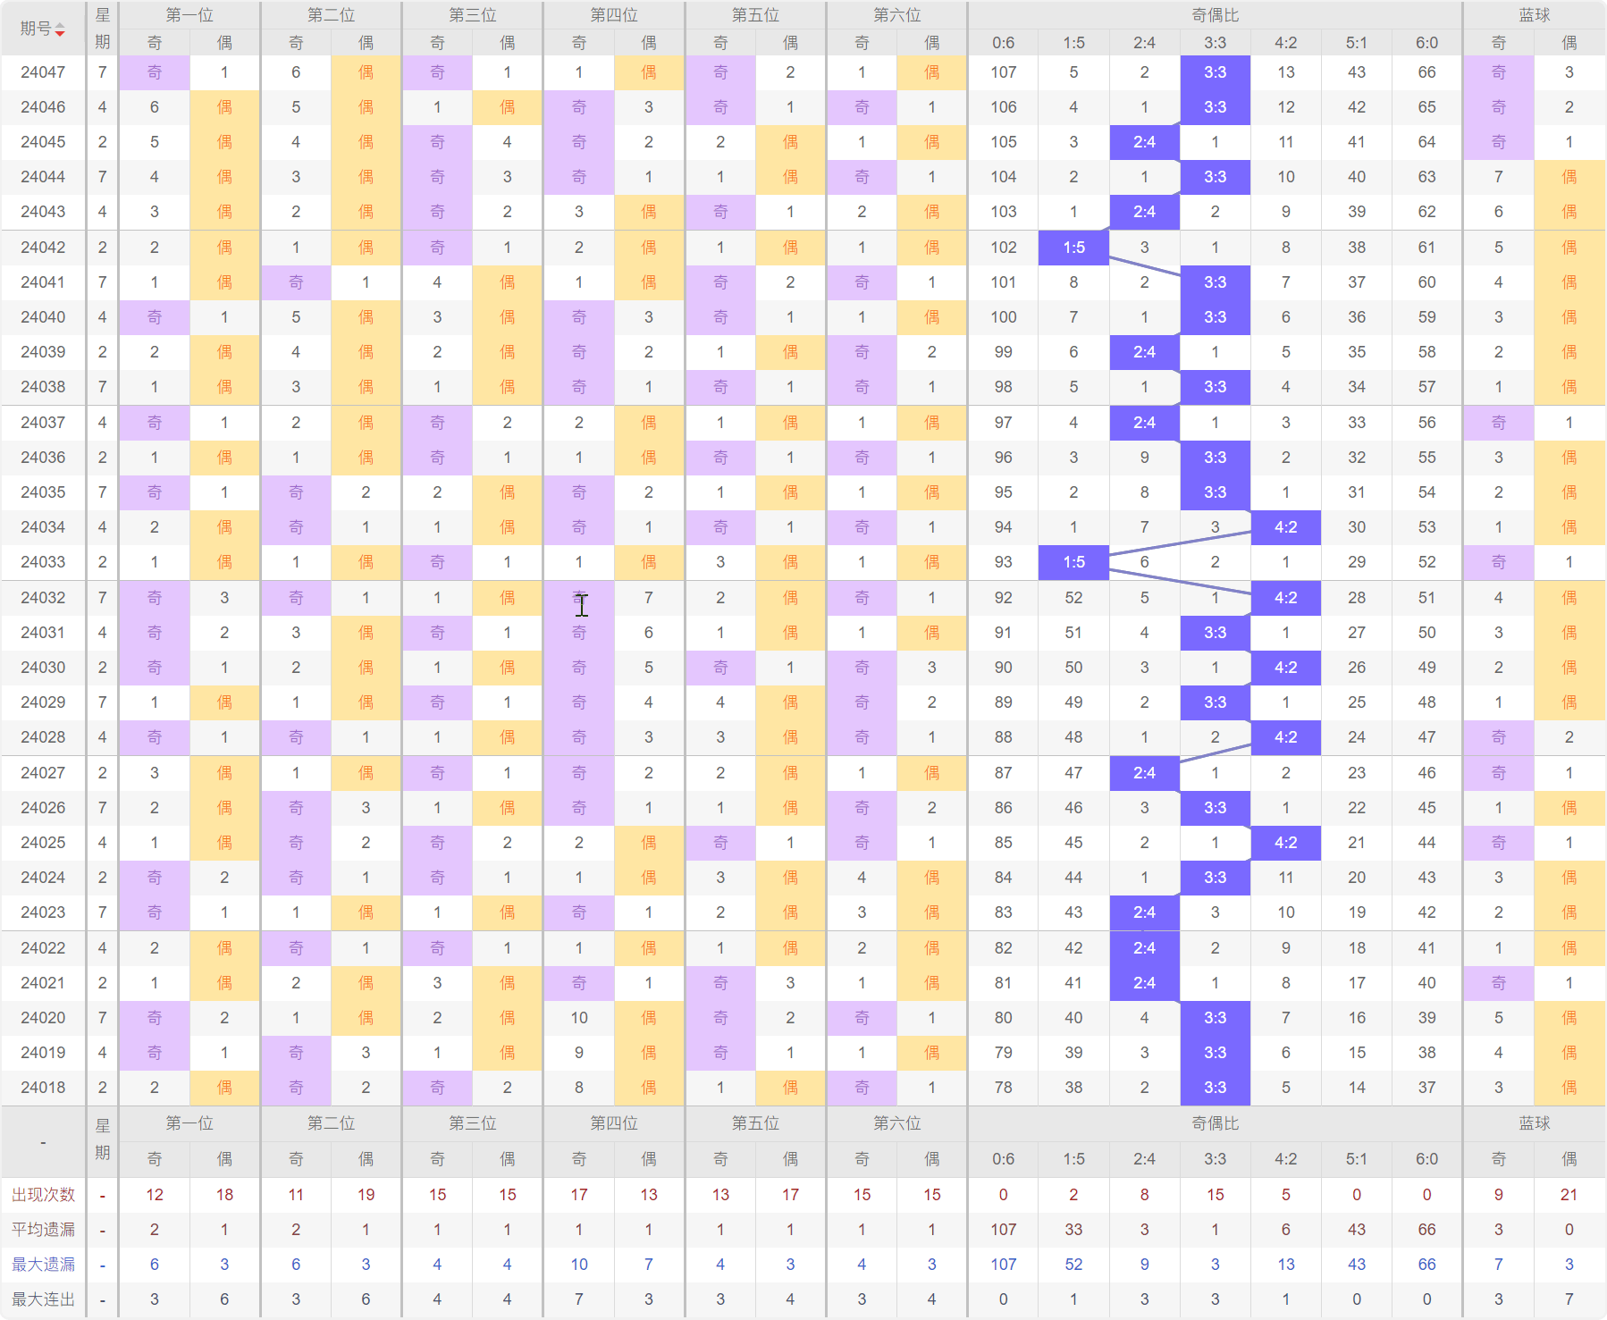
Task: Click the 出现次数 row label
Action: point(43,1195)
